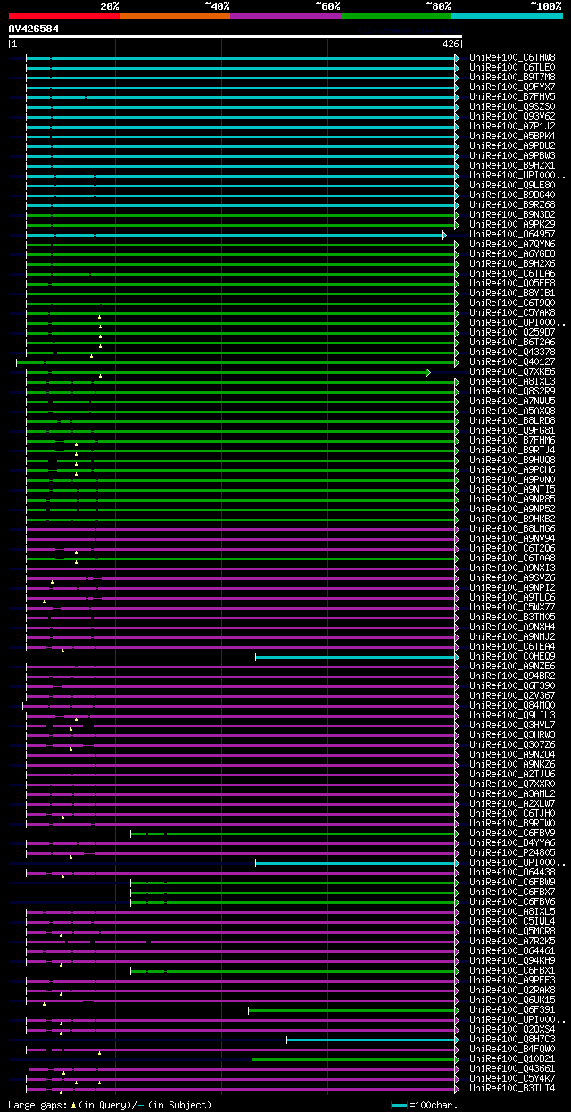Select the UniRef100_A9PBW3 label

point(512,156)
